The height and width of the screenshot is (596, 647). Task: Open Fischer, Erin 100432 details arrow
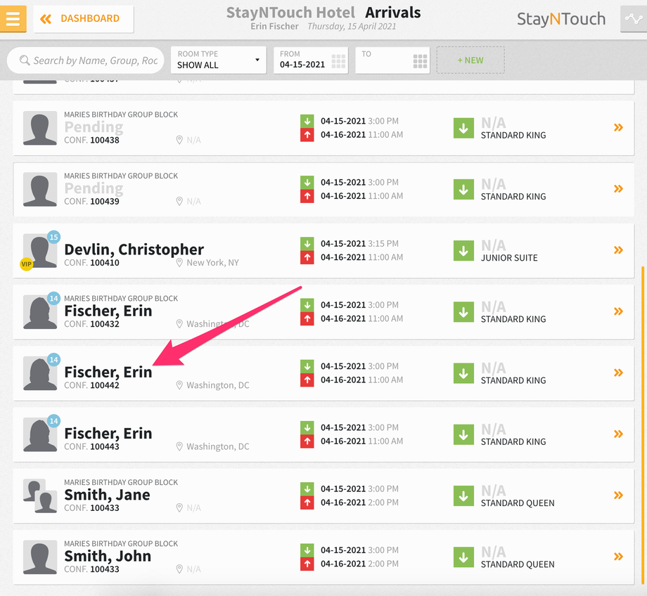coord(618,311)
